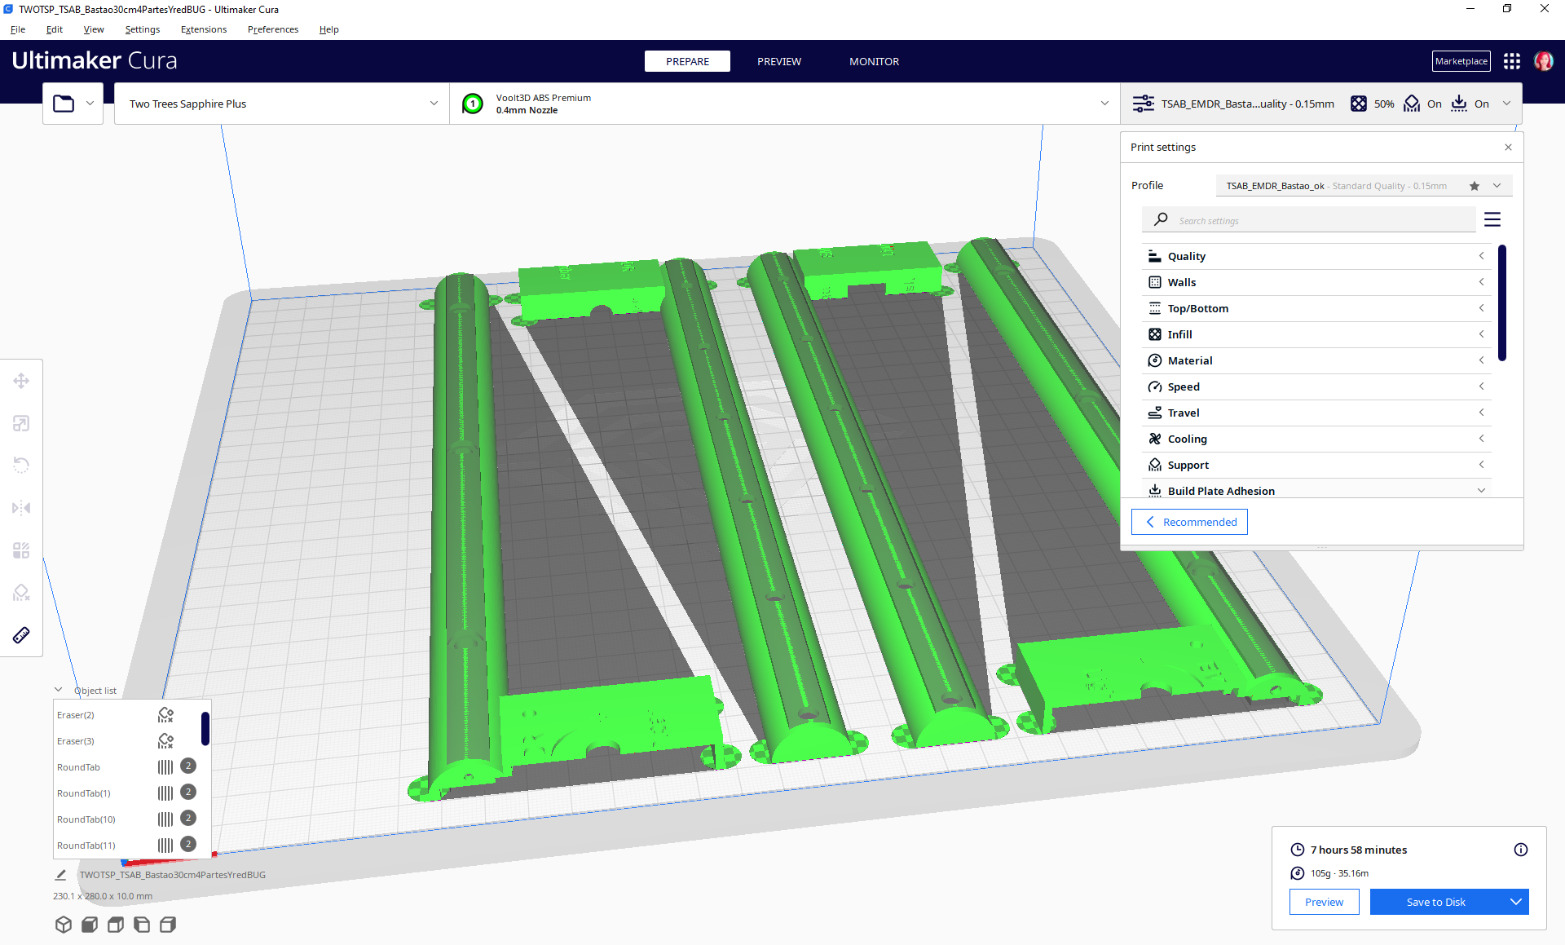1565x945 pixels.
Task: Select the Scale tool
Action: 21,423
